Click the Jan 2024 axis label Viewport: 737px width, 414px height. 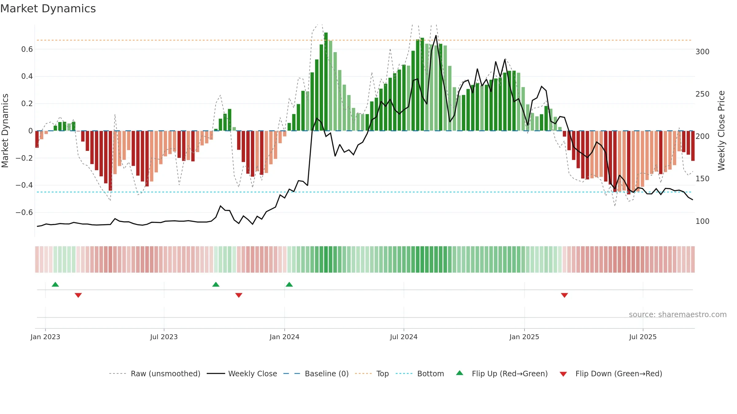(285, 337)
